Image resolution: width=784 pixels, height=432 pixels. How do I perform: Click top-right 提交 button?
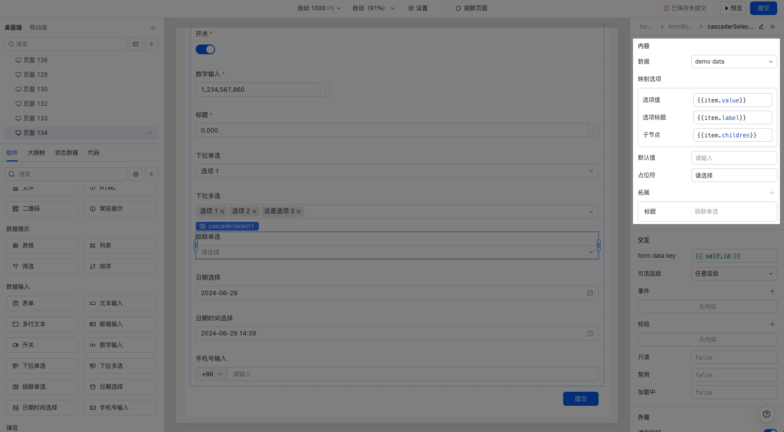click(x=764, y=8)
